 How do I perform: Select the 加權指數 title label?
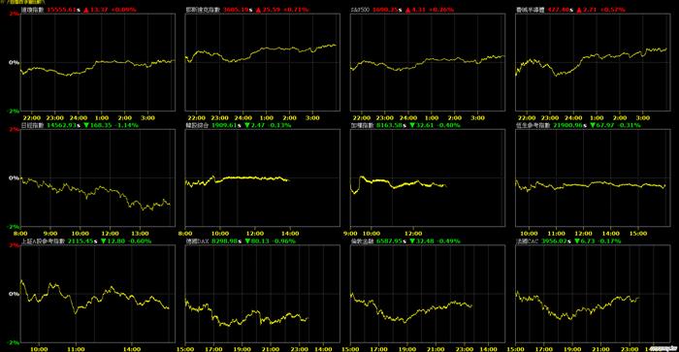(x=363, y=125)
